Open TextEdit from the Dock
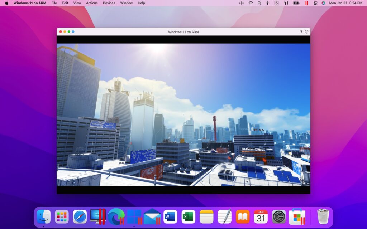This screenshot has height=229, width=367. (x=224, y=216)
